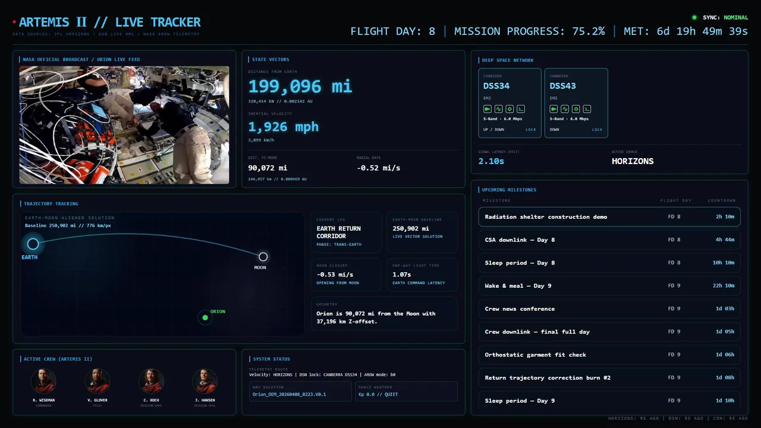761x428 pixels.
Task: Click the DSS34 carrier arrow icon
Action: pos(487,109)
